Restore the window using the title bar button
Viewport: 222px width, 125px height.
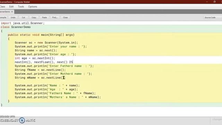point(214,2)
